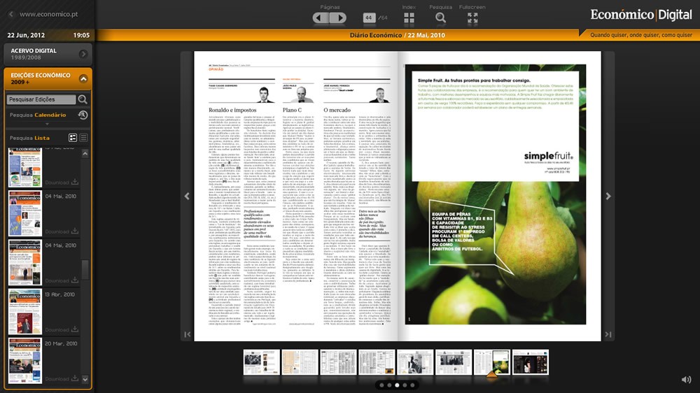Switch list to compact lines view
Screen dimensions: 700x393
83,138
